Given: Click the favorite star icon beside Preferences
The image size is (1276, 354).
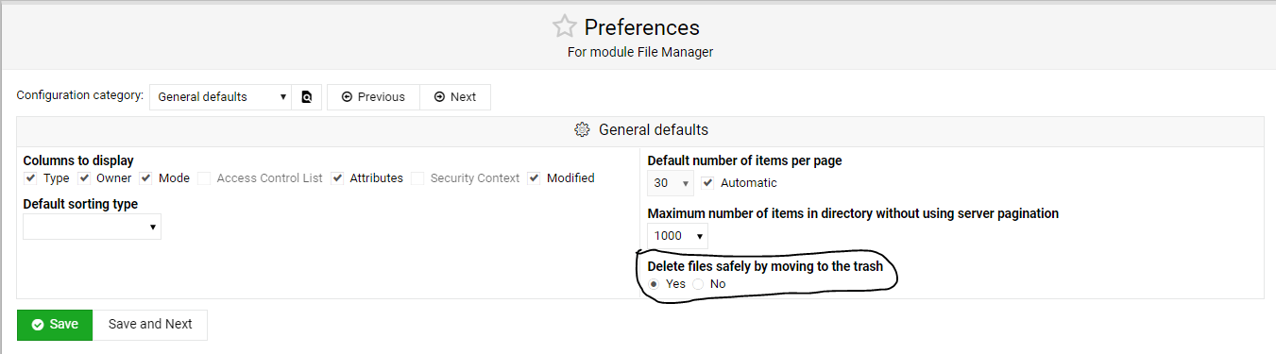Looking at the screenshot, I should pyautogui.click(x=564, y=26).
